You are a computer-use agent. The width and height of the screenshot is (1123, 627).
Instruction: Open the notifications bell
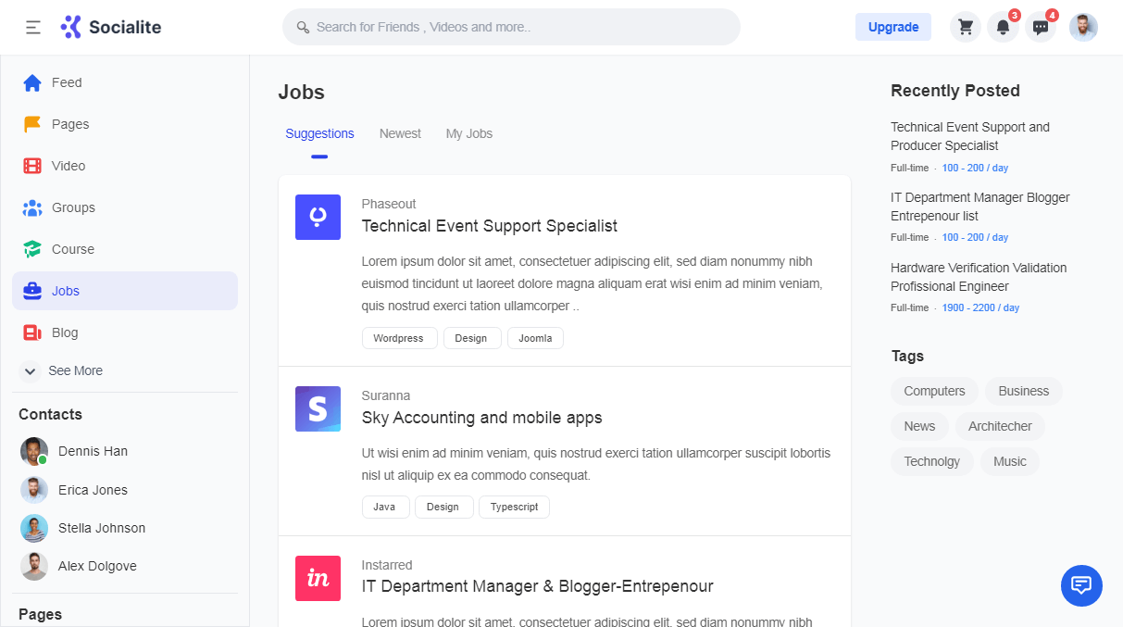1003,27
